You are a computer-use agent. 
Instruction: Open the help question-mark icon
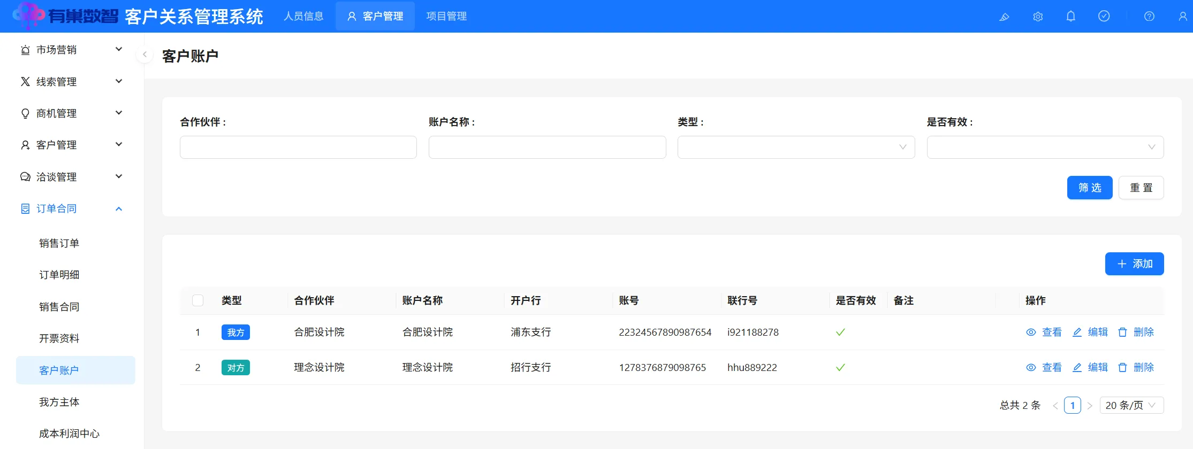point(1149,17)
